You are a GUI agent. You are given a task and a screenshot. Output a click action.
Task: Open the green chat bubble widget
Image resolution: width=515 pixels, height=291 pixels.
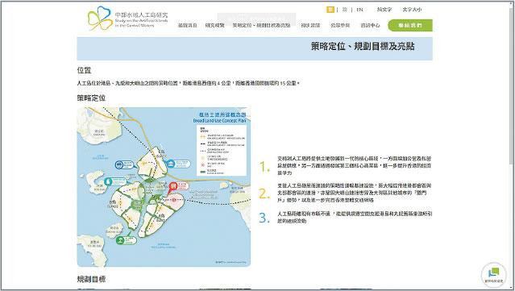coord(494,274)
